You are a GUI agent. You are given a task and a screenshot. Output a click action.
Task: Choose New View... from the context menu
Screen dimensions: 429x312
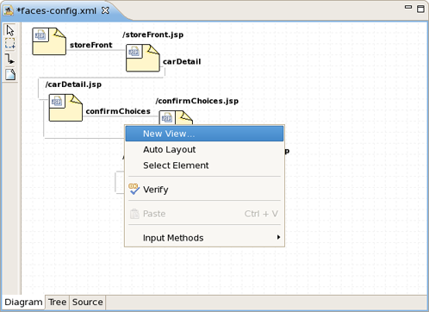click(204, 134)
